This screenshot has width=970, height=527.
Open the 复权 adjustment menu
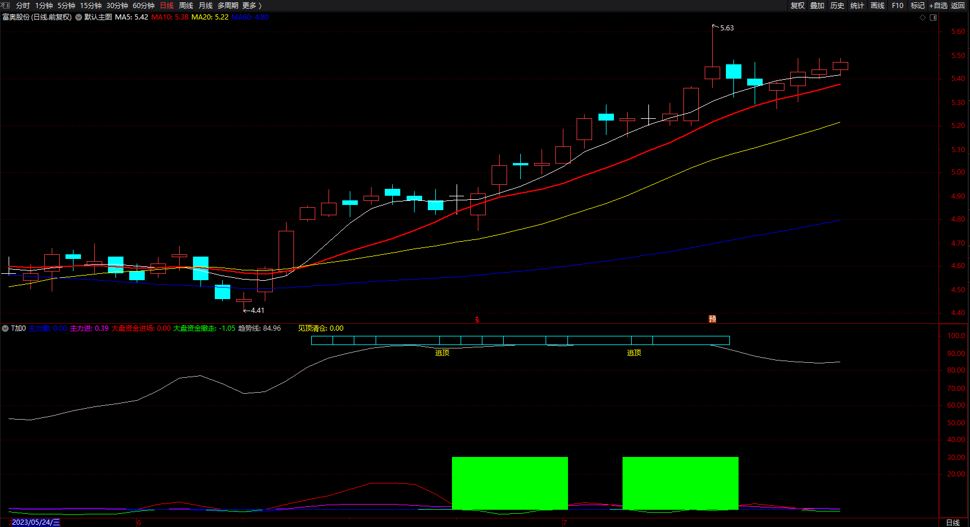click(797, 5)
